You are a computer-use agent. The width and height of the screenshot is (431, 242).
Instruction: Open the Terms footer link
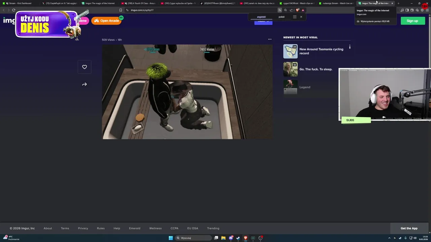pyautogui.click(x=65, y=228)
